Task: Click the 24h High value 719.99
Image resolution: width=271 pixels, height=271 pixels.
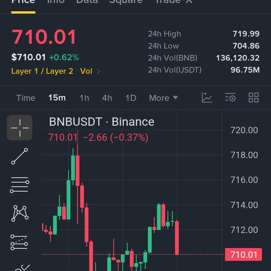Action: click(x=246, y=34)
